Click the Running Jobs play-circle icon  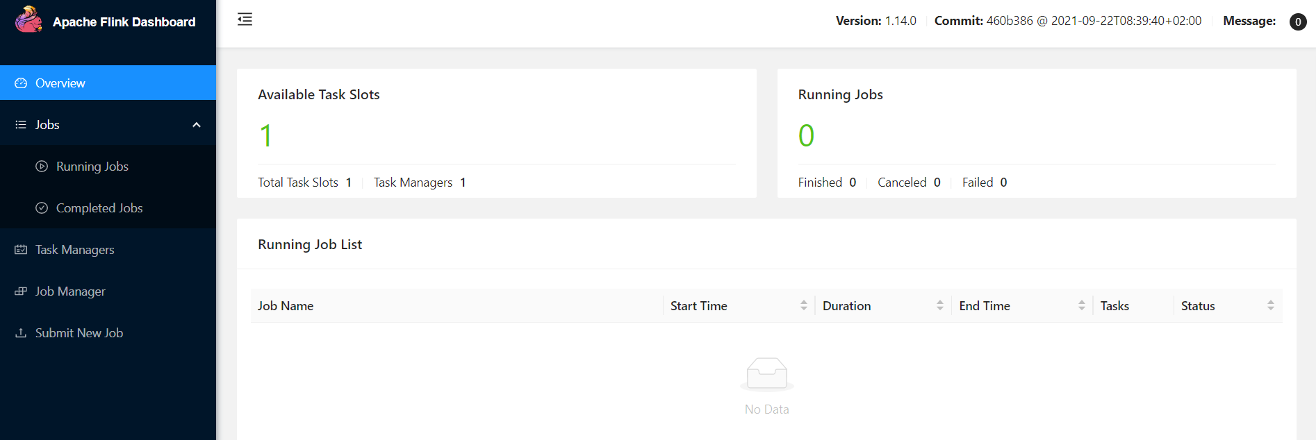pos(42,167)
